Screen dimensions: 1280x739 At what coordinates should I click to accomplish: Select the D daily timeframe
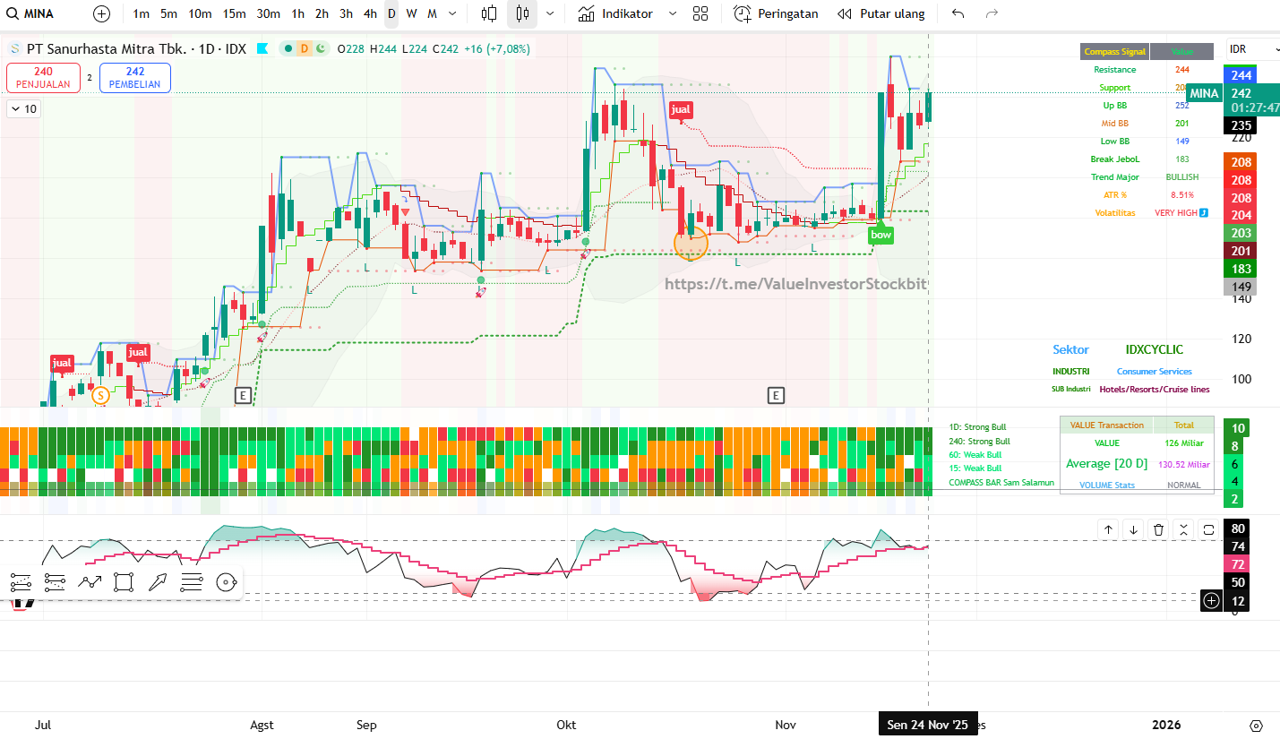click(391, 13)
